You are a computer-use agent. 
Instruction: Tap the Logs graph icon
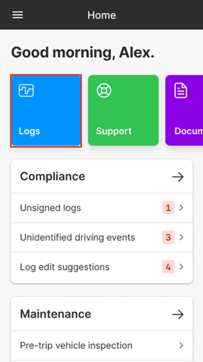[26, 91]
